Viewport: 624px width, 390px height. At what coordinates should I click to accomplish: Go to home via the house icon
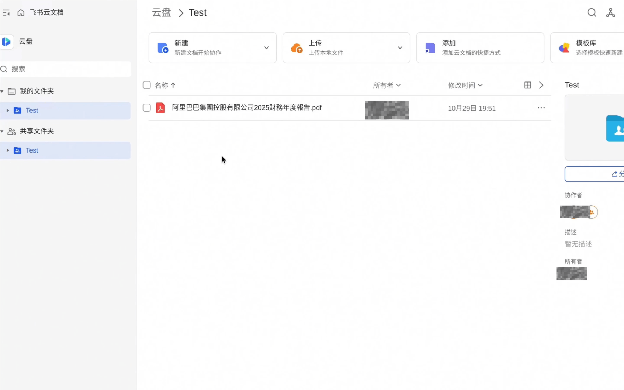coord(21,13)
